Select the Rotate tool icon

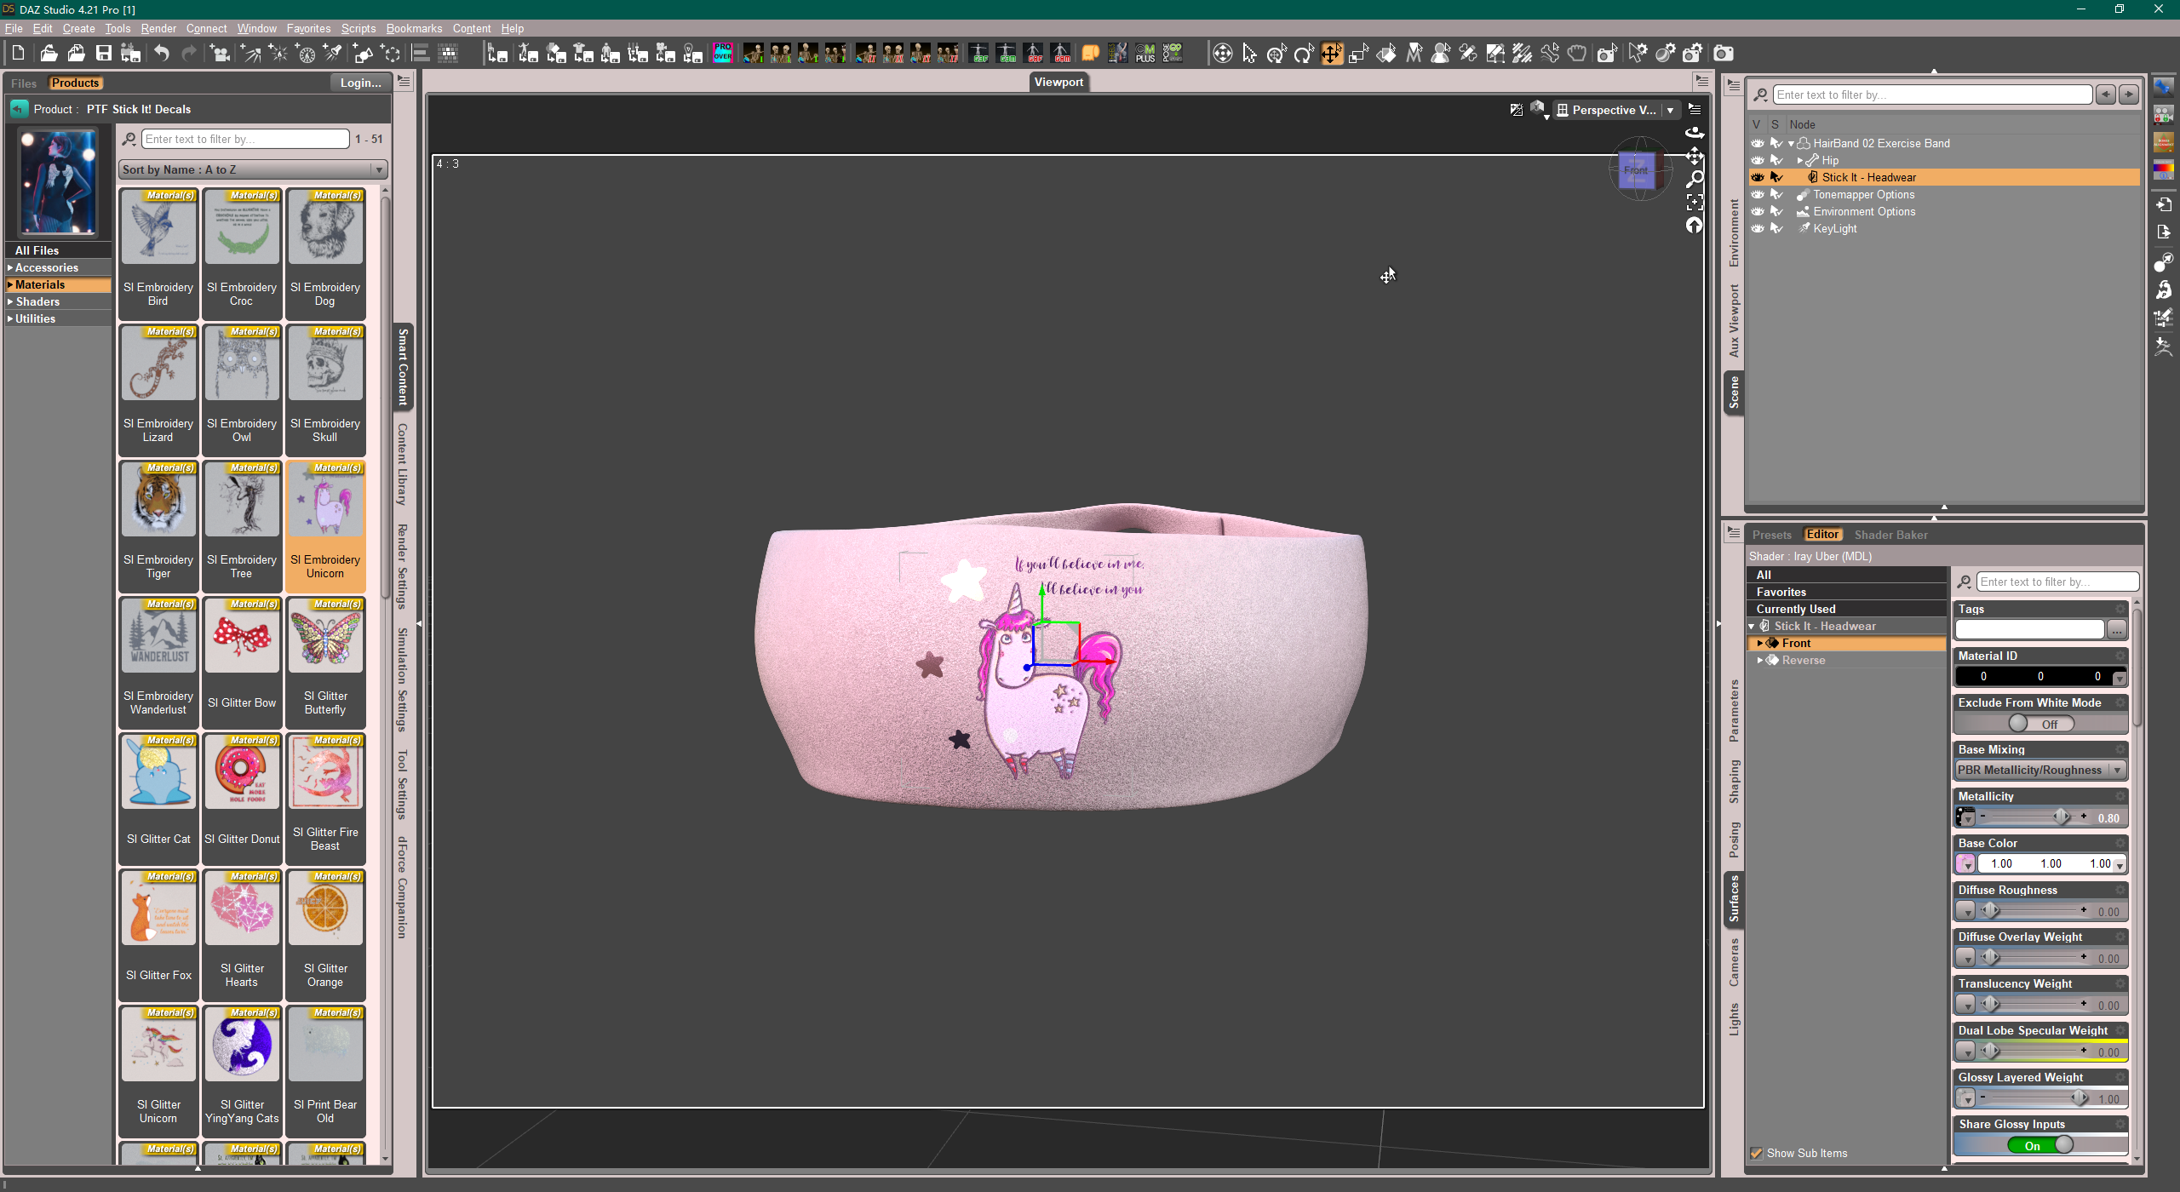click(x=1304, y=54)
